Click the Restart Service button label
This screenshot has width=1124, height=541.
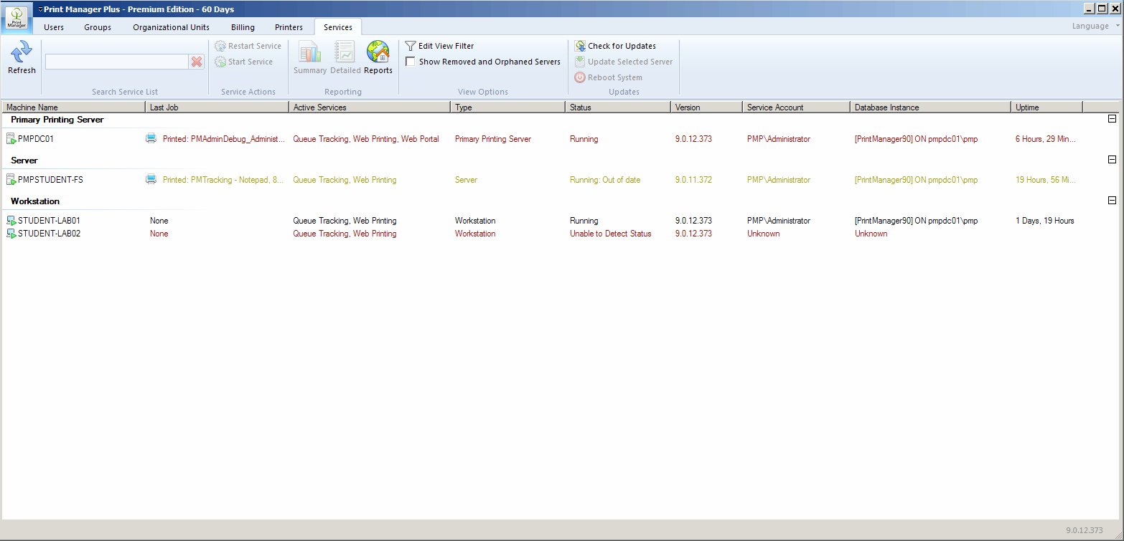255,46
